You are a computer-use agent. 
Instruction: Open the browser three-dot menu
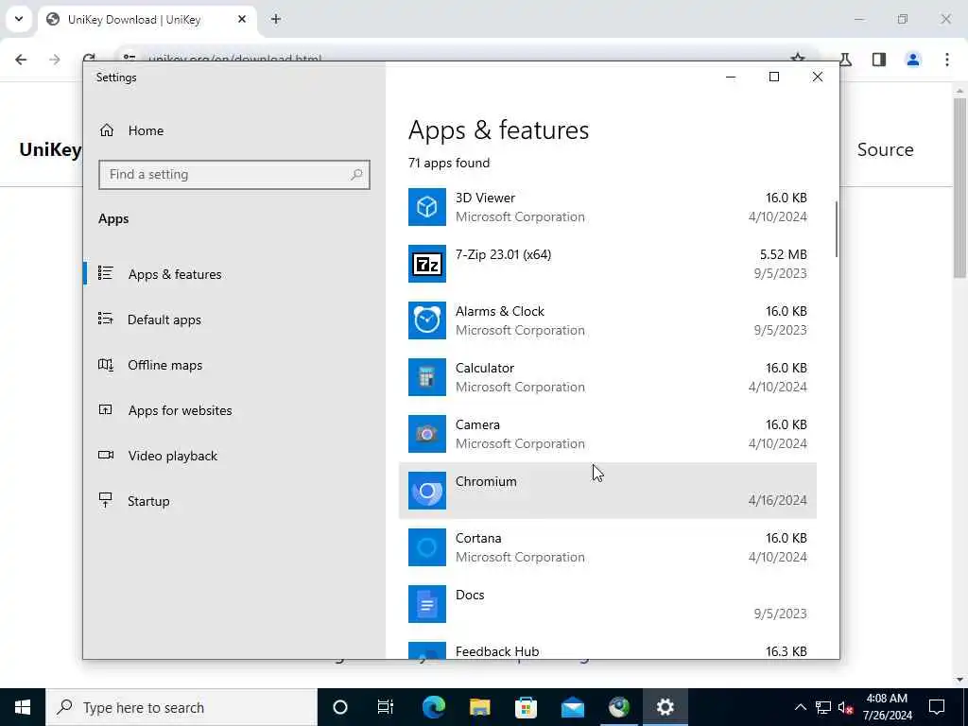point(947,60)
